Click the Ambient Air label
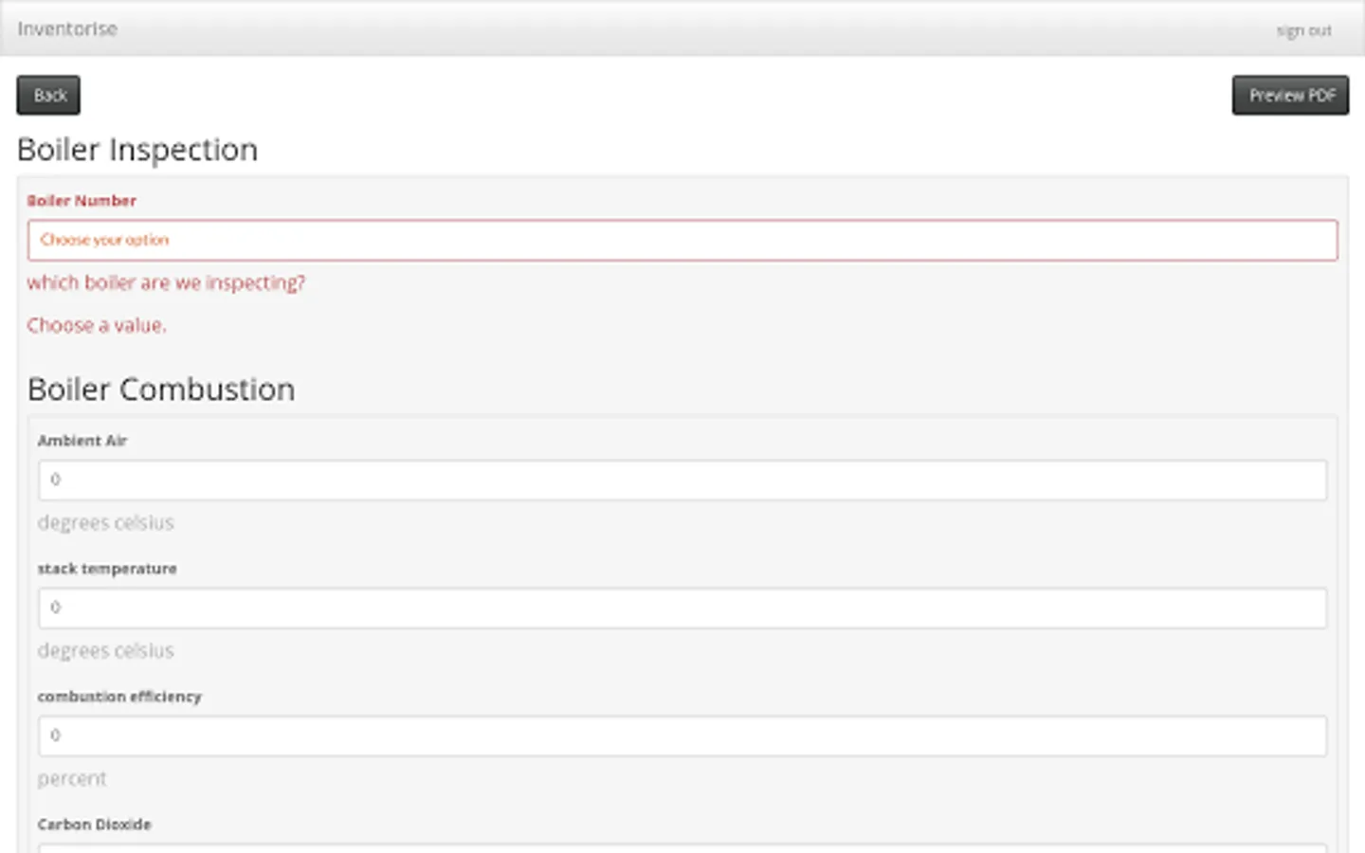1365x853 pixels. 82,441
